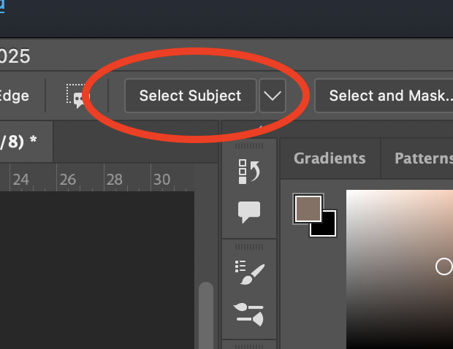Screen dimensions: 453x349
Task: Switch to the Gradients tab
Action: click(x=329, y=158)
